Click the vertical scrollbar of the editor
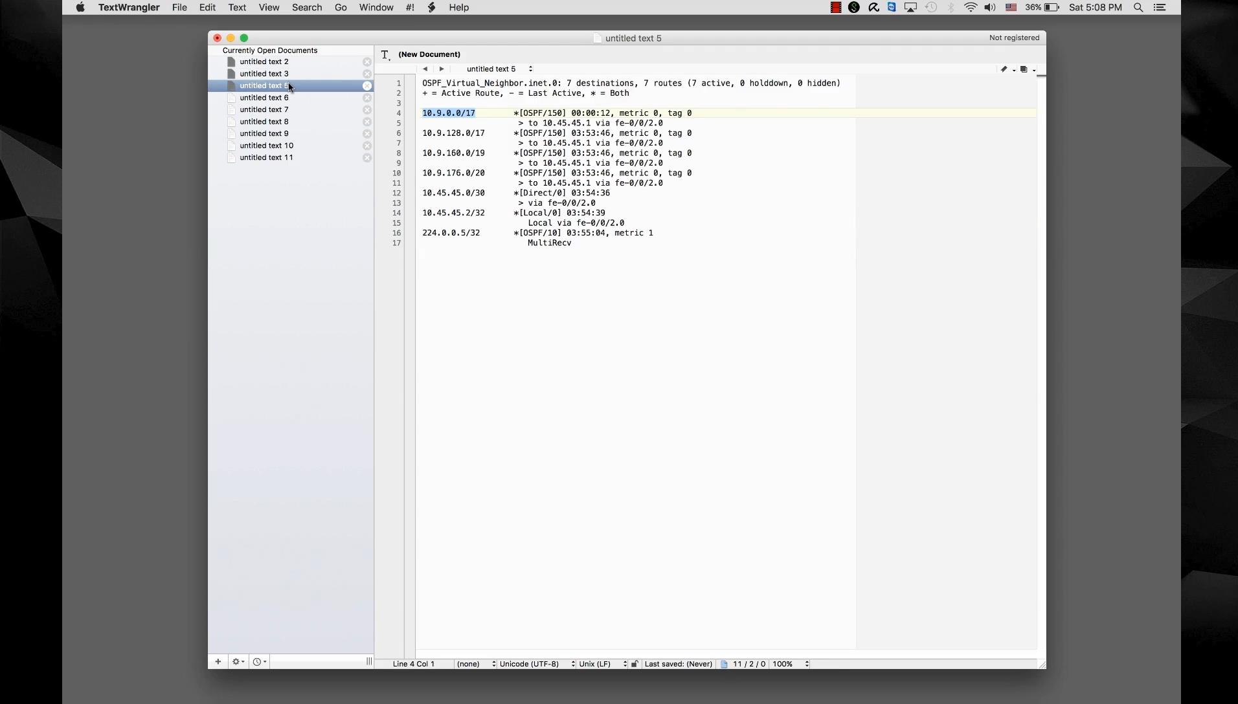Viewport: 1238px width, 704px height. 1041,362
